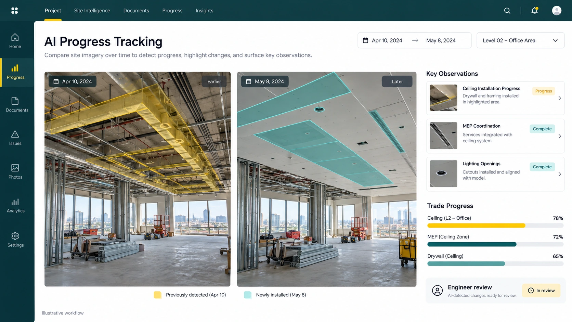
Task: Expand MEP Coordination chevron
Action: [560, 136]
